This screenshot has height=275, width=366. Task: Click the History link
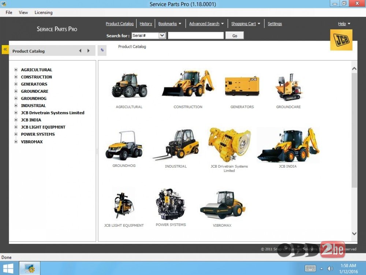coord(146,23)
